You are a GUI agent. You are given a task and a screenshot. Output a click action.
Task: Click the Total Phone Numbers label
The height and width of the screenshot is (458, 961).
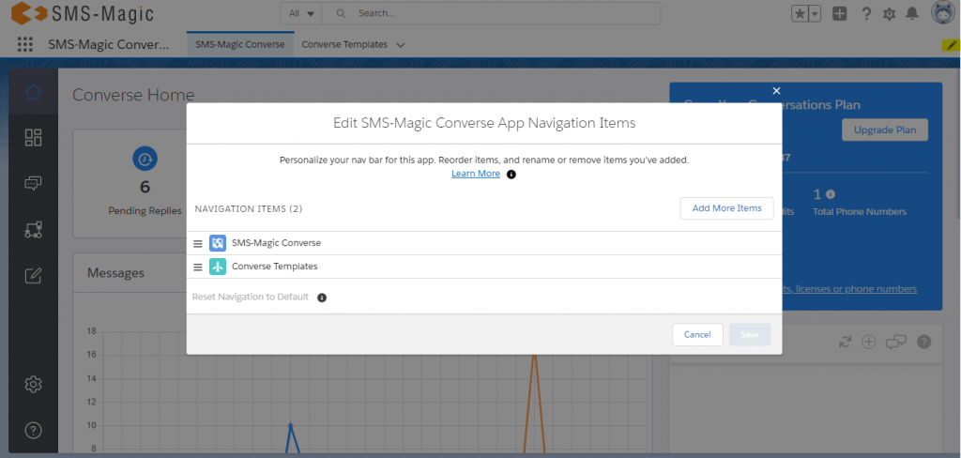coord(860,211)
